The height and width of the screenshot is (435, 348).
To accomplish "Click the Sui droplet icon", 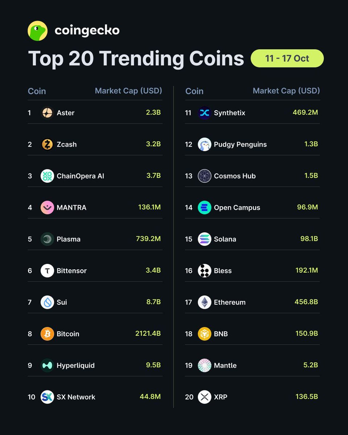I will (47, 302).
